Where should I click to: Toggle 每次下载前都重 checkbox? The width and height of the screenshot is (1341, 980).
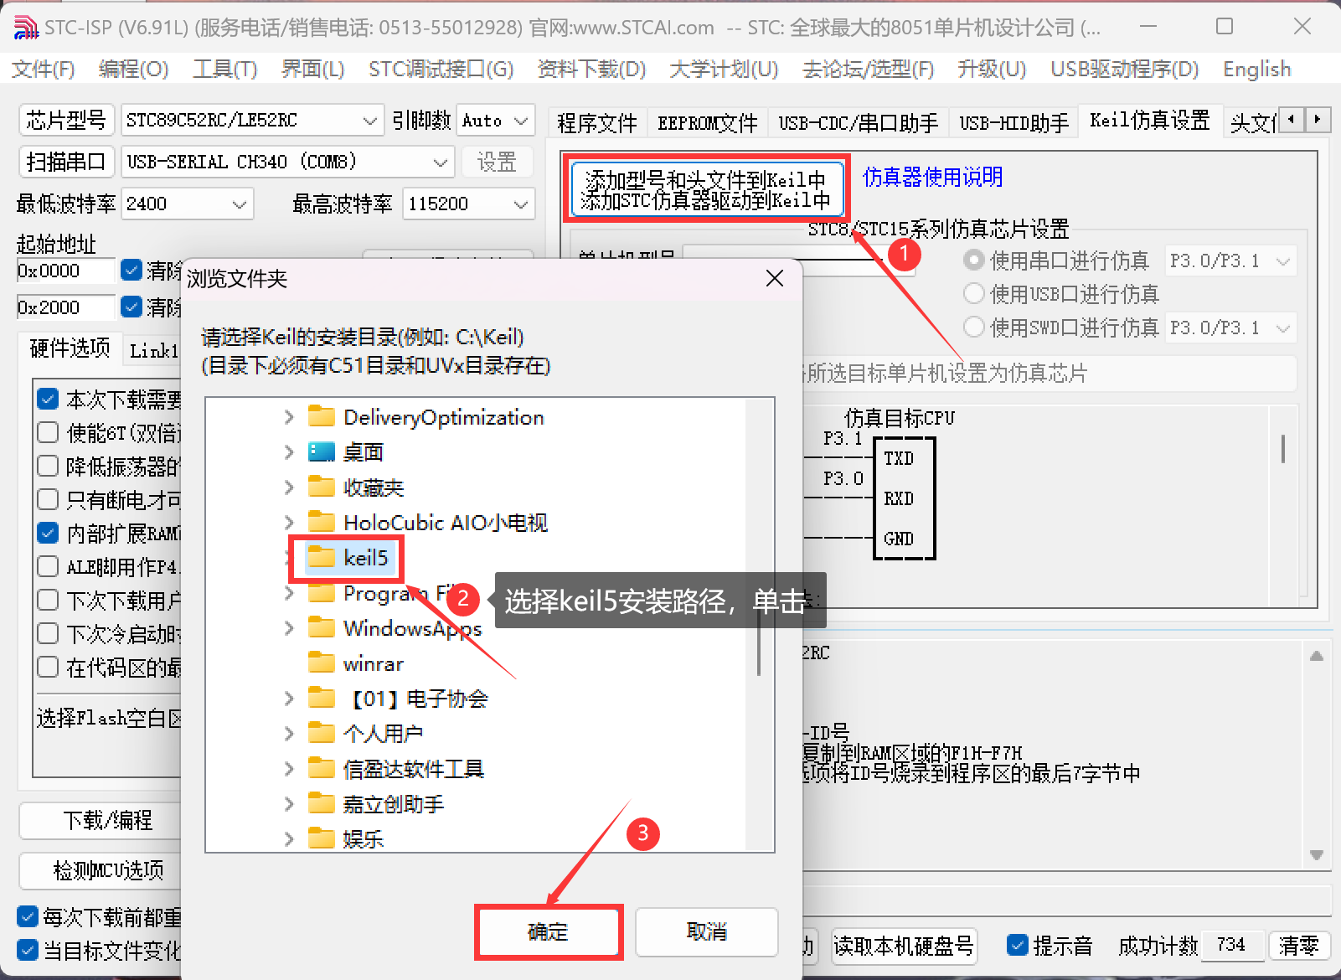click(28, 916)
